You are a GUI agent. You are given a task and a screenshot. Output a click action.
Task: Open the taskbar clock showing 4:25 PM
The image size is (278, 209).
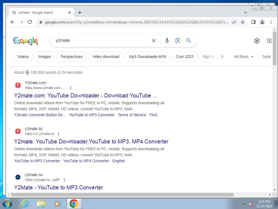point(264,204)
